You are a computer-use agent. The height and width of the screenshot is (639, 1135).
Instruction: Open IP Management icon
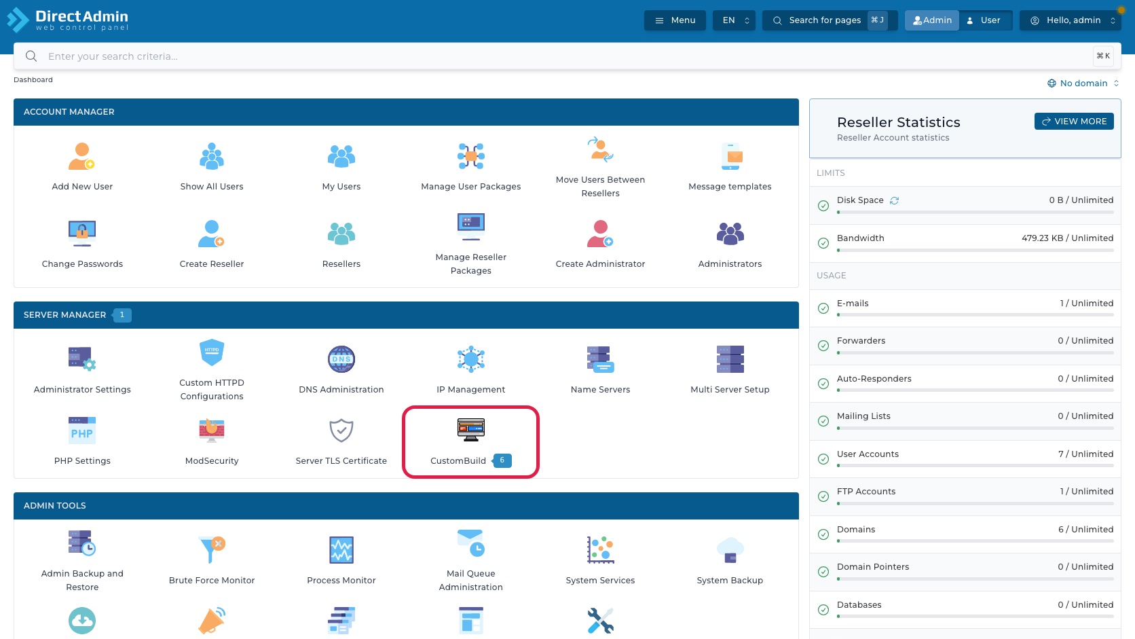[x=471, y=359]
